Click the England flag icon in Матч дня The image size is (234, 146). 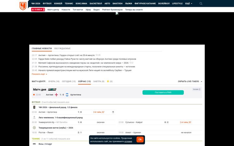[x=56, y=95]
